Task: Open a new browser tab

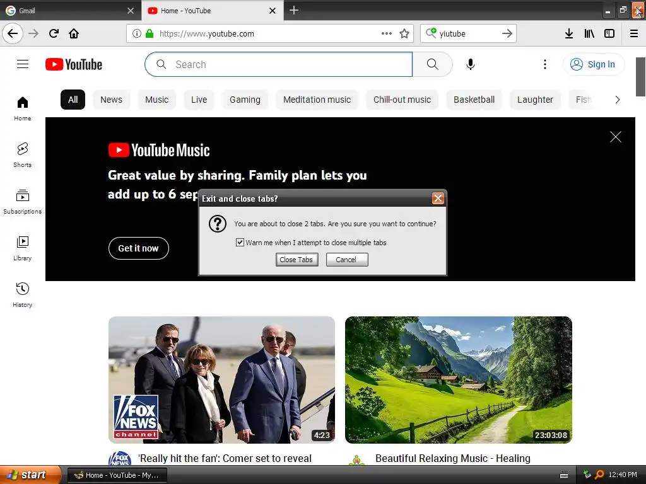Action: [294, 10]
